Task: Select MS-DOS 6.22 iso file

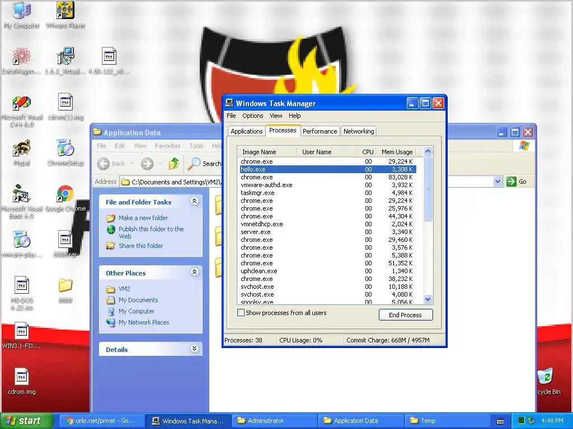Action: click(22, 293)
